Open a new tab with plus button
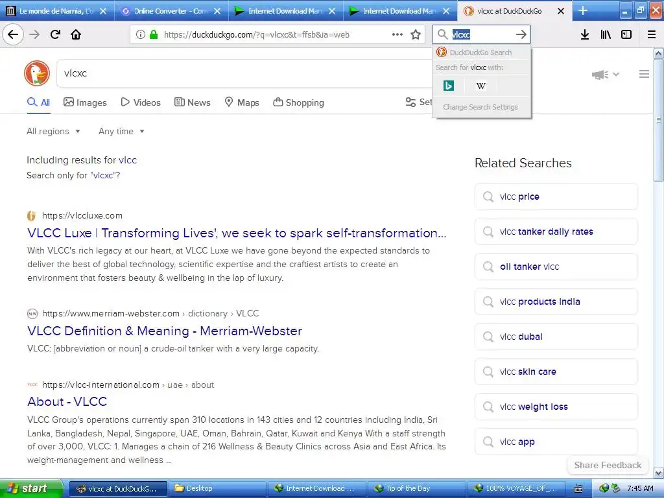 click(583, 10)
